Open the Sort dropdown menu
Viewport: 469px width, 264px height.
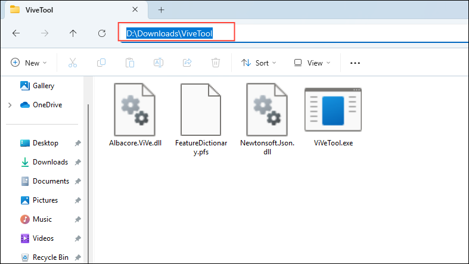coord(259,63)
